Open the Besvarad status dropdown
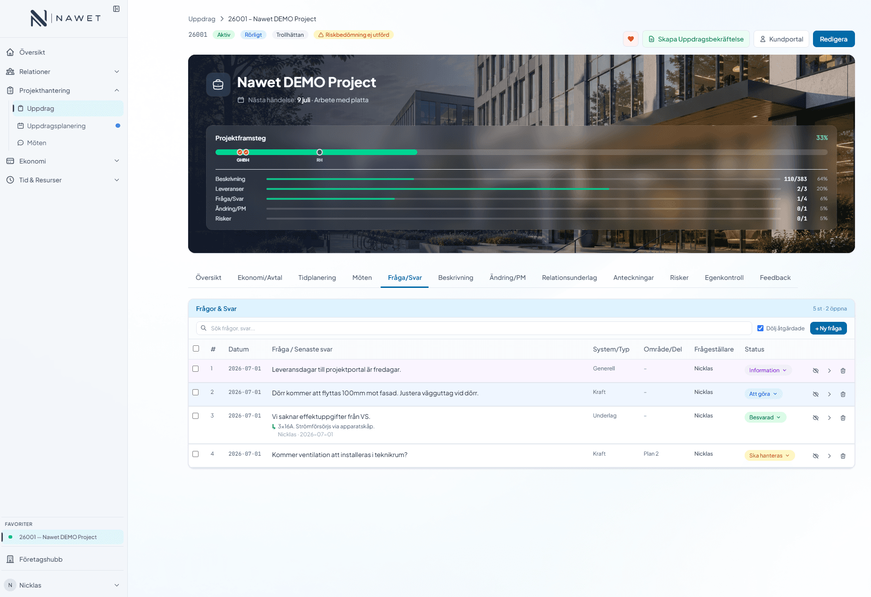 [765, 417]
